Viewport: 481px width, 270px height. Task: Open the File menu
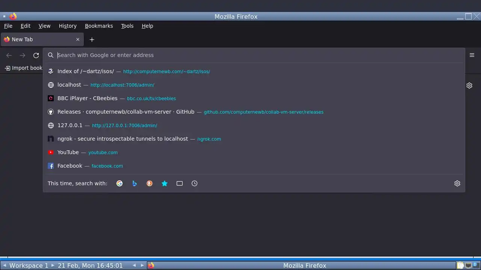tap(8, 26)
